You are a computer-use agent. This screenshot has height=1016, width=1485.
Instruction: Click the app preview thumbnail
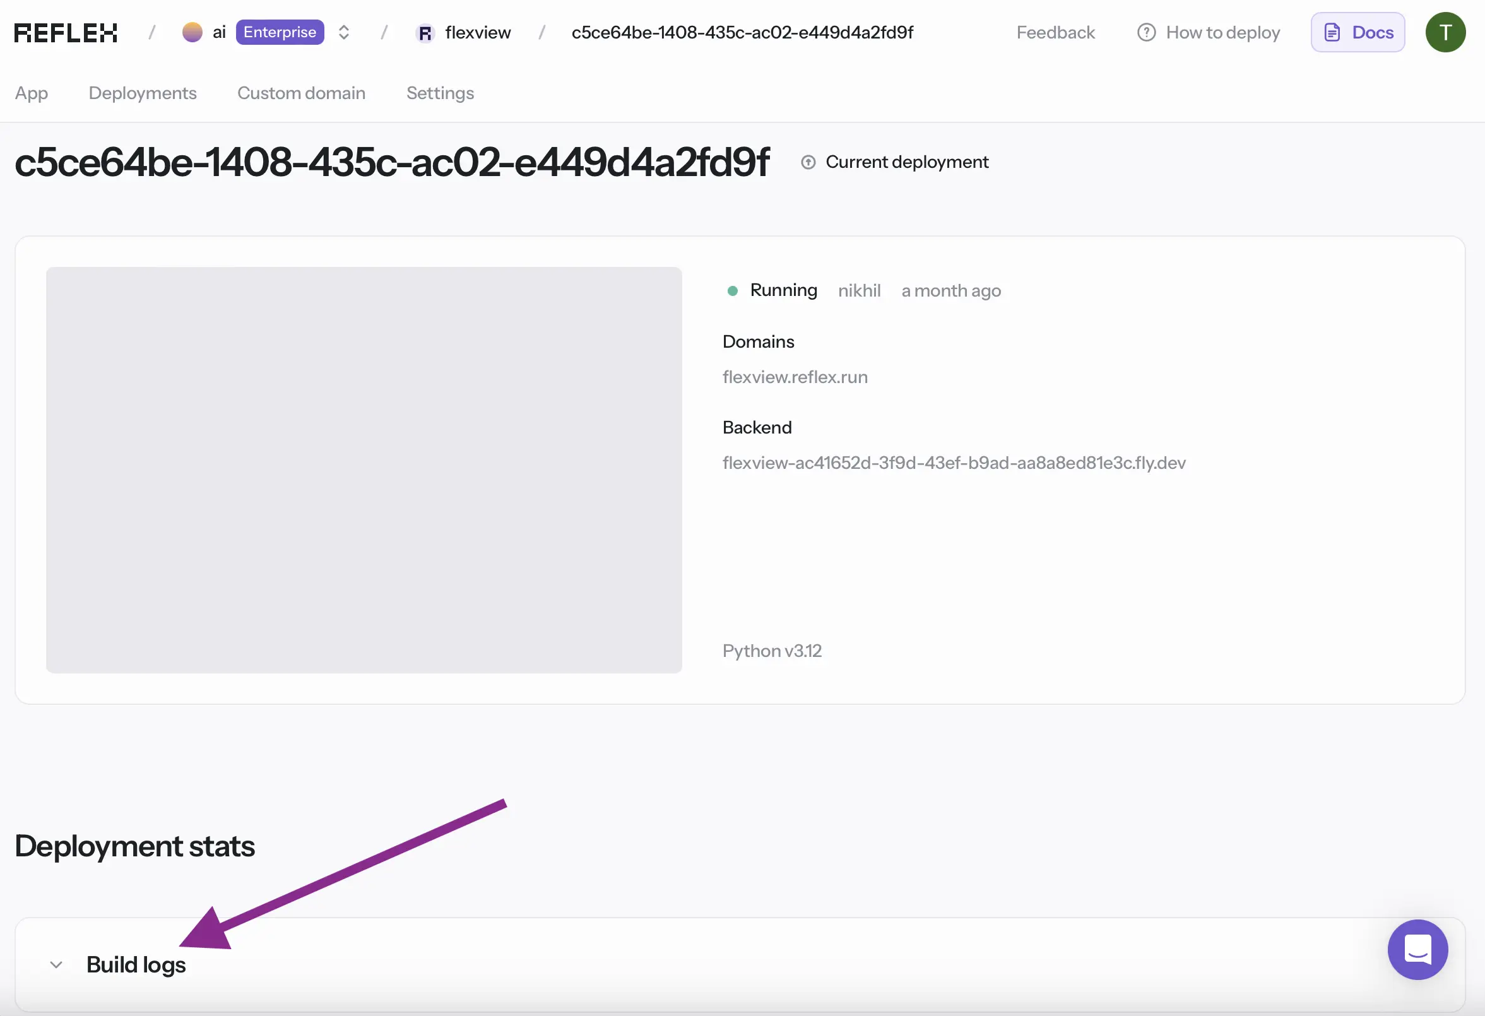364,470
